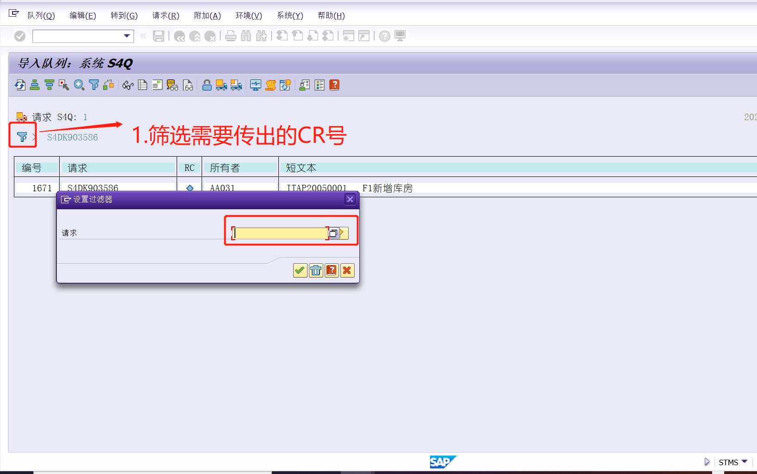The width and height of the screenshot is (757, 474).
Task: Open multiple selection for the request filter
Action: (334, 233)
